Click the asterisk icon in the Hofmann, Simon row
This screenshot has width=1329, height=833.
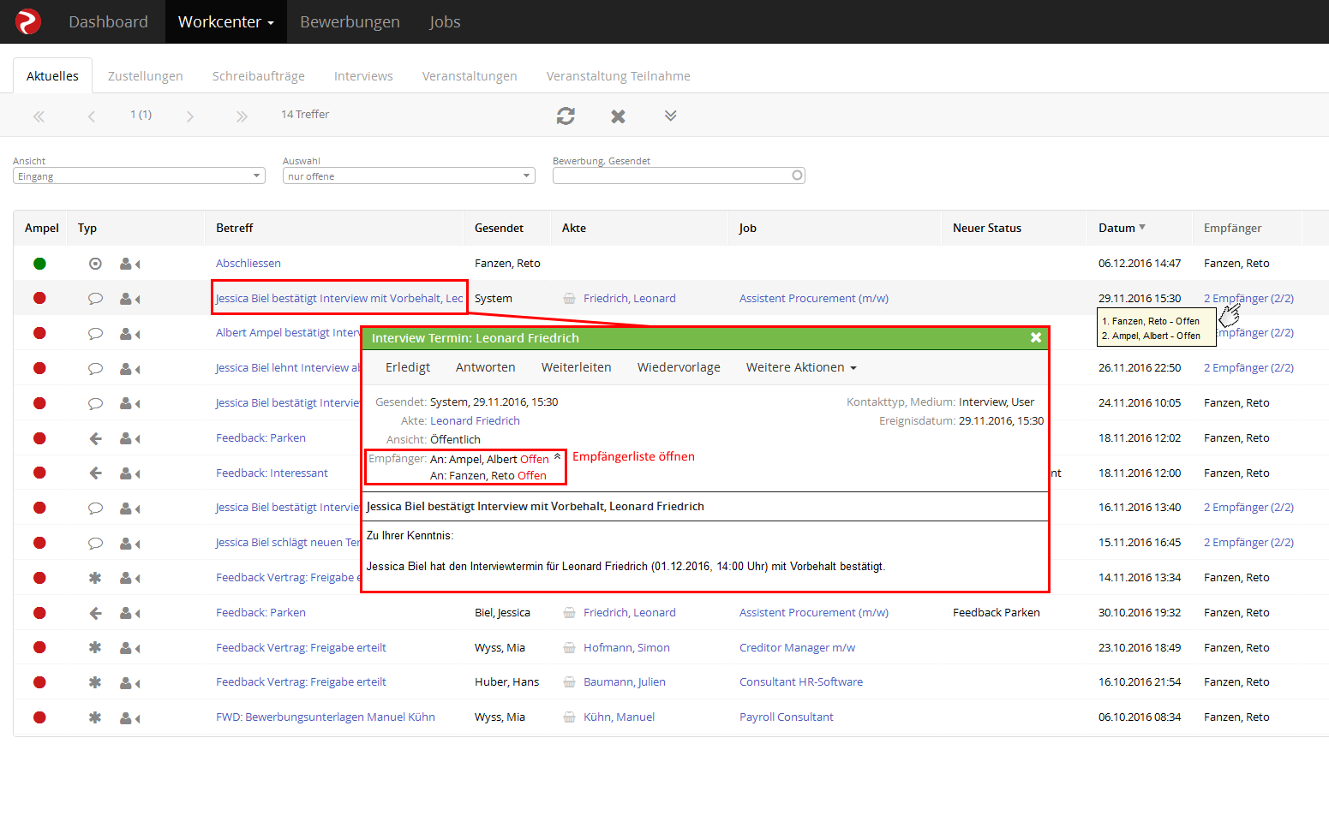[95, 648]
